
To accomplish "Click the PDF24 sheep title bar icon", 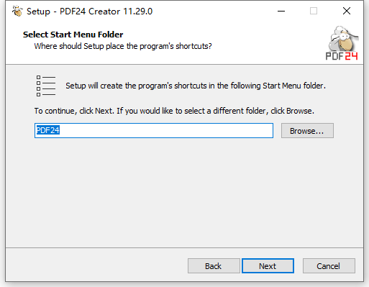I will [x=17, y=11].
